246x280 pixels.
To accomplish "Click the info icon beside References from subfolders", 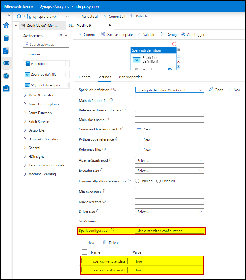I will click(x=124, y=109).
